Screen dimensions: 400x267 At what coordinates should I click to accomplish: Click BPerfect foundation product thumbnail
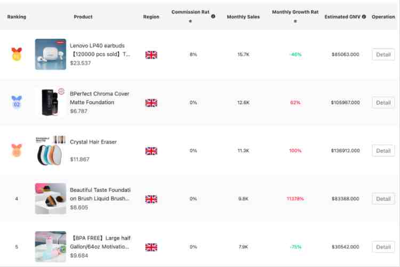51,102
